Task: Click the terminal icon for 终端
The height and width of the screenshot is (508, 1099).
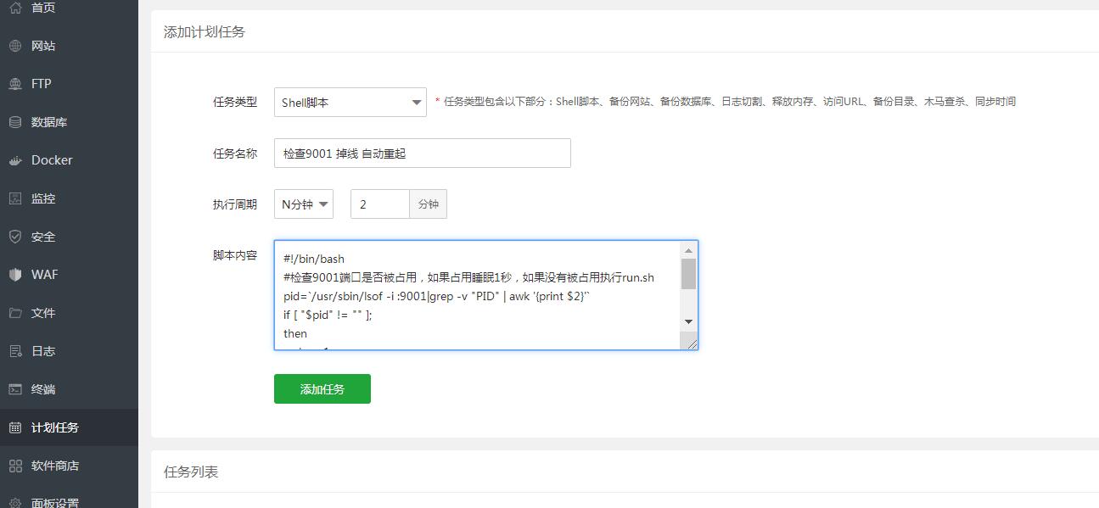Action: pos(15,389)
